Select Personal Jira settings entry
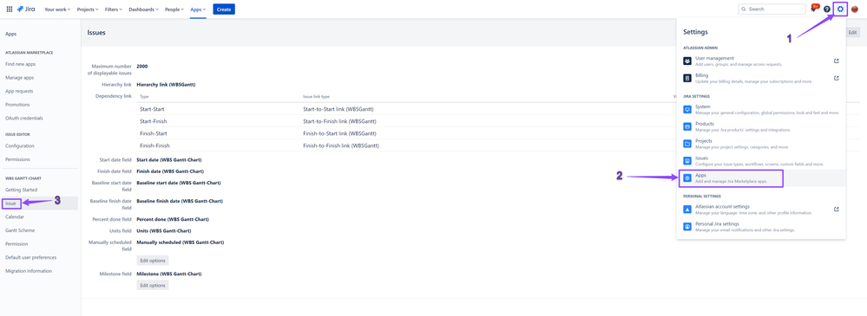867x316 pixels. (761, 226)
